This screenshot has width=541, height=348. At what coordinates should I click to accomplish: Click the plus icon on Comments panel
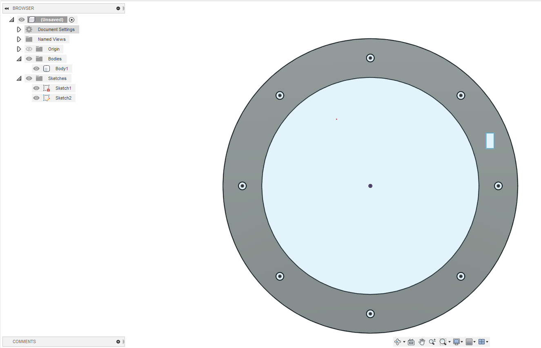pos(118,341)
